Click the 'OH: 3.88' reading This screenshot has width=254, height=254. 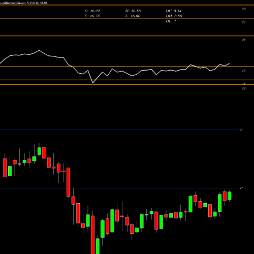point(174,16)
